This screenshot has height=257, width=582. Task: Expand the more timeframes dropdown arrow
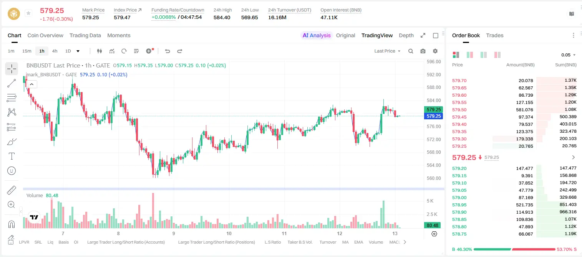click(78, 51)
